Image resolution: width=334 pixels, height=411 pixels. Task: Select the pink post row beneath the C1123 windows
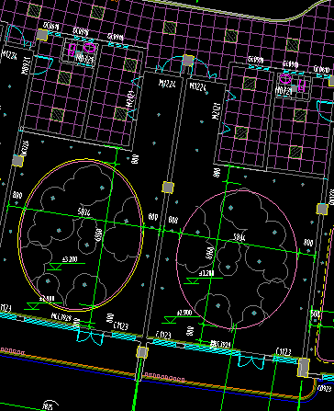coord(164,377)
